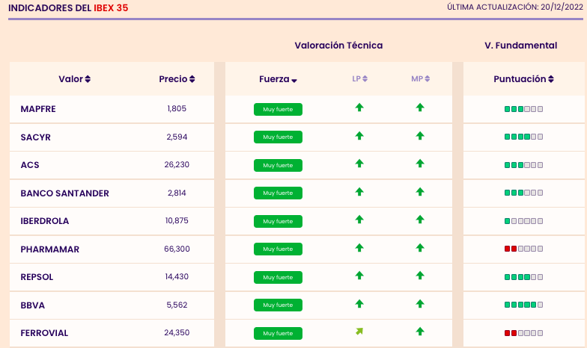Click MAPFRE's Muy fuerte badge
The image size is (587, 348).
coord(278,109)
